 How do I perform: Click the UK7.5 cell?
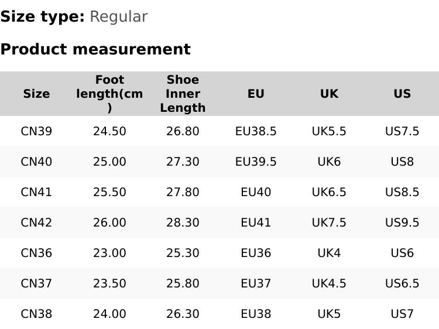coord(329,222)
